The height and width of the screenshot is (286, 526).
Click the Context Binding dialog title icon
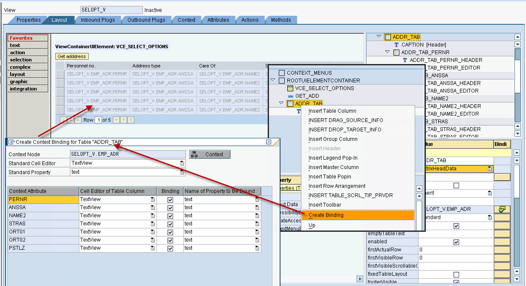click(x=12, y=142)
